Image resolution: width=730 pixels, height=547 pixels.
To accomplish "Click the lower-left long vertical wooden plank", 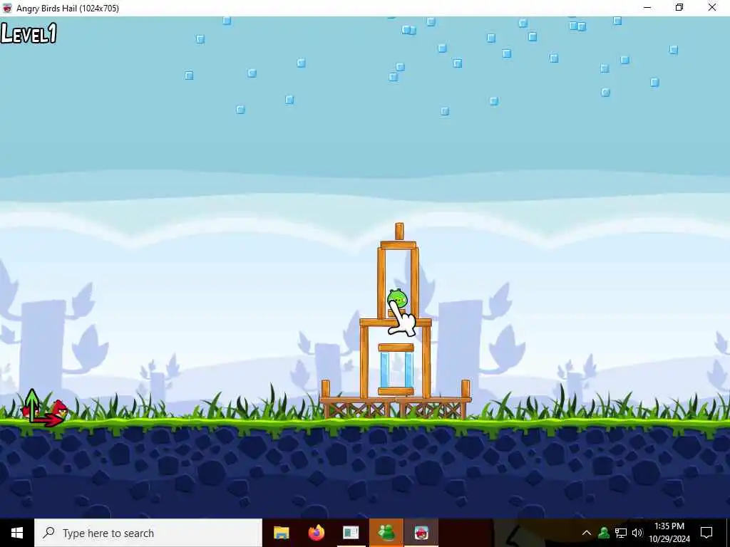I will click(364, 362).
